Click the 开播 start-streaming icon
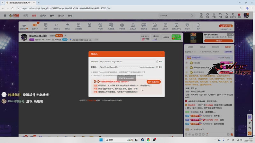This screenshot has height=143, width=255. [x=220, y=15]
